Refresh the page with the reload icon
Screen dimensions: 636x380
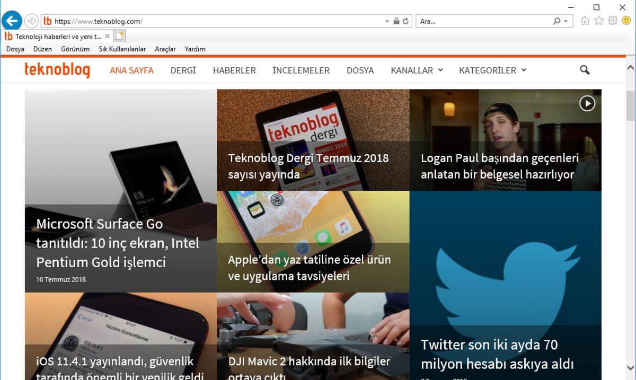pos(406,21)
